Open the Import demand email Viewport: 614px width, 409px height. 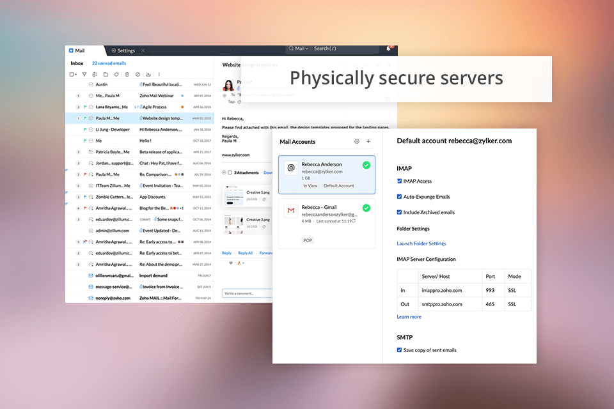coord(139,275)
